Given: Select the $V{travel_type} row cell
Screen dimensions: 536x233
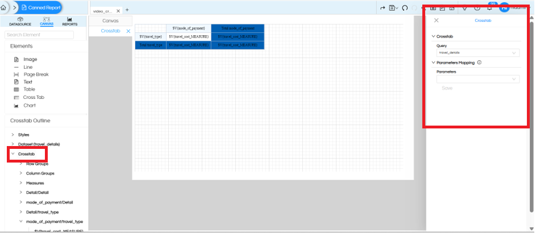Looking at the screenshot, I should pos(151,36).
